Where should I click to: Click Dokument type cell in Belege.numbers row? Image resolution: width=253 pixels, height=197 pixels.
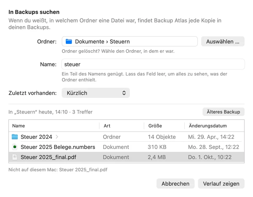[116, 147]
